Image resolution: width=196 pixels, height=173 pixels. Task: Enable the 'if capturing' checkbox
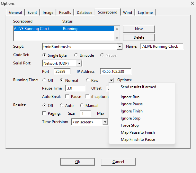click(x=87, y=97)
